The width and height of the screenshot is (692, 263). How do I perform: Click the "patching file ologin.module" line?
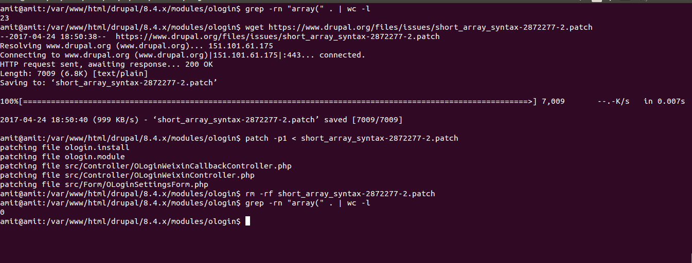point(62,157)
